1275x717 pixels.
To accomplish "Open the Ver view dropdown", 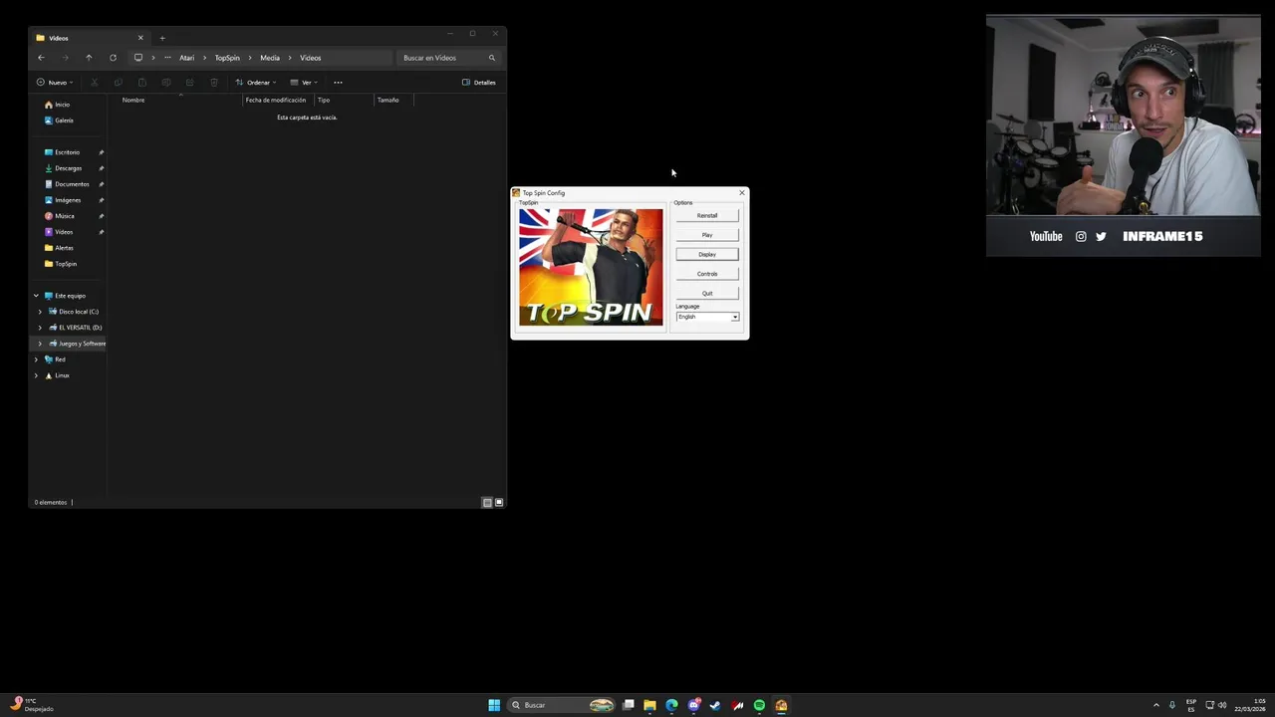I will click(x=304, y=83).
